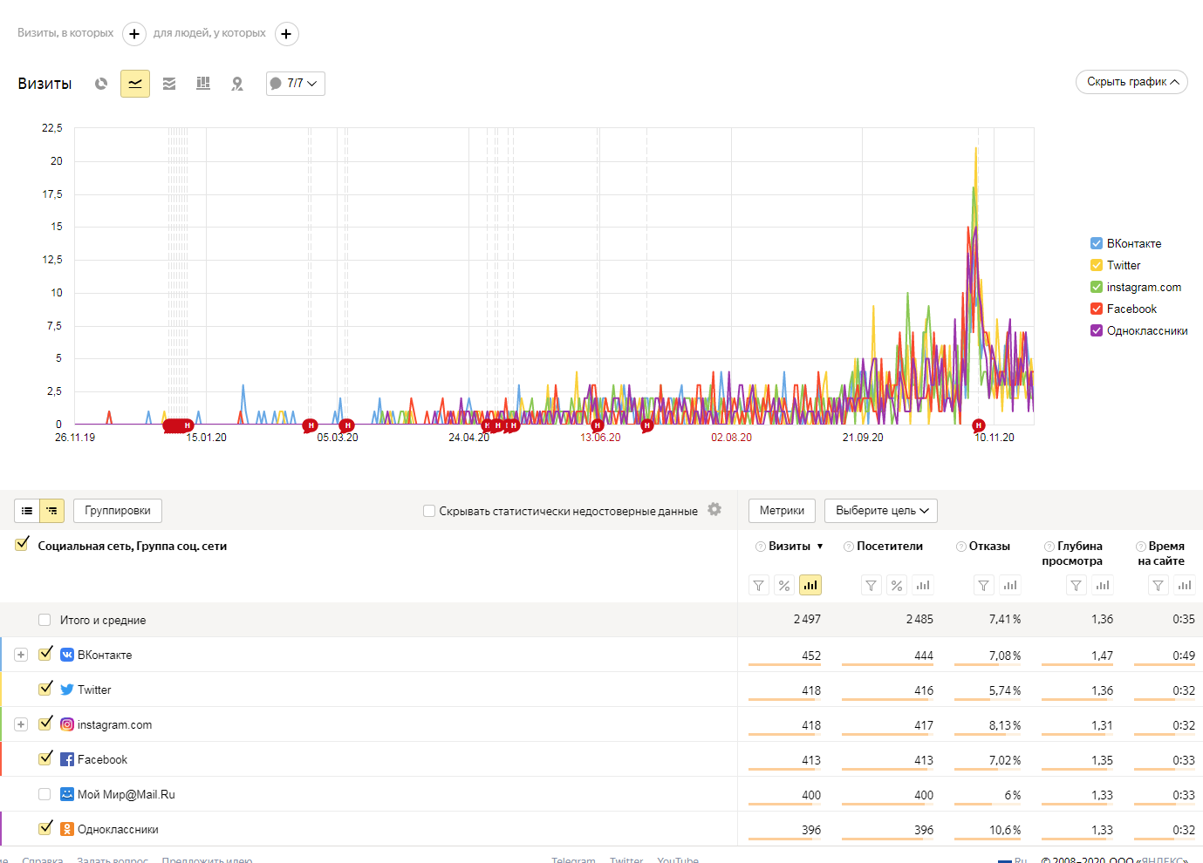Add people segment condition plus button

click(286, 34)
